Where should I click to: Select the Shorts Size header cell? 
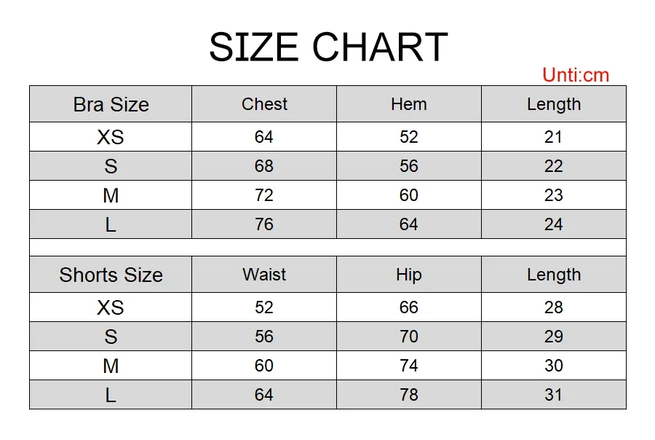pos(111,275)
